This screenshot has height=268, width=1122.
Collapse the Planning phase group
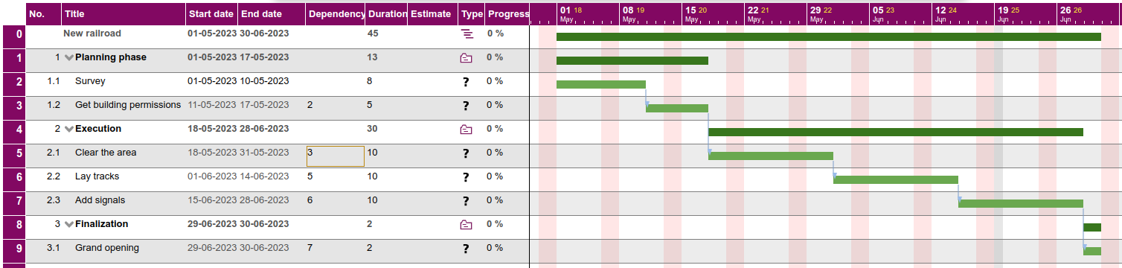pos(69,57)
